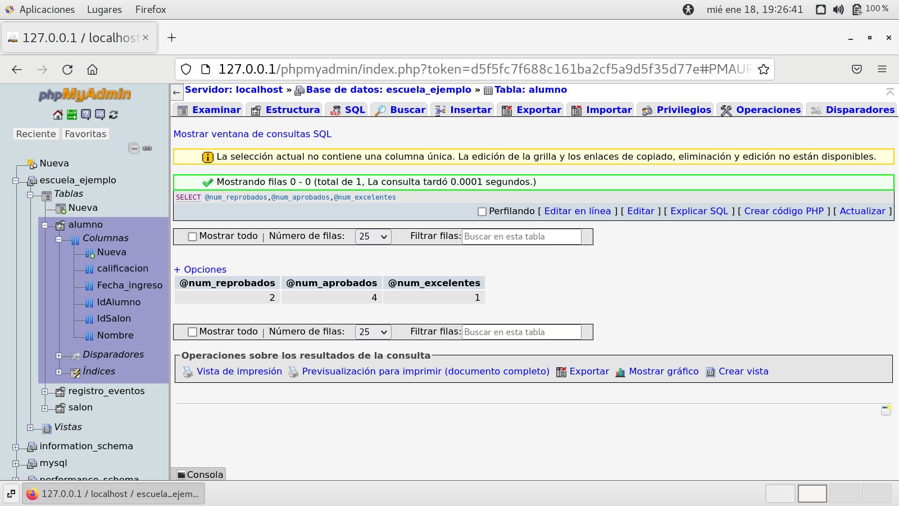899x506 pixels.
Task: Click the reload navigation panel icon
Action: (113, 115)
